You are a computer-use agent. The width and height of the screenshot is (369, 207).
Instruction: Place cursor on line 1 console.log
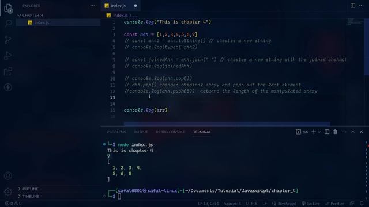[168, 22]
